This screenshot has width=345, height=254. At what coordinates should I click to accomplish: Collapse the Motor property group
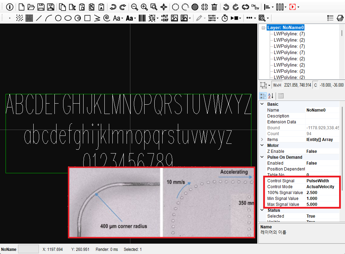pos(262,145)
